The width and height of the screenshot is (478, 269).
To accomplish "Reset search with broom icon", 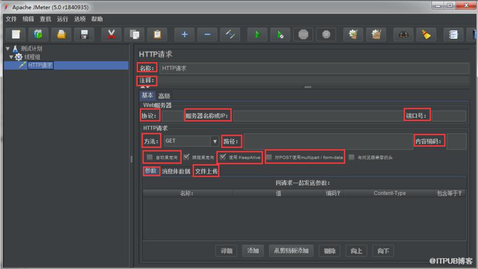I will pos(426,34).
